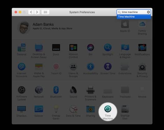
Task: Click inside the search field
Action: click(134, 12)
